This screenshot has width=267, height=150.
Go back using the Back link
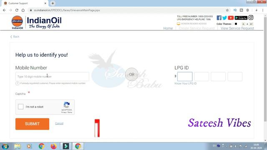point(15,37)
